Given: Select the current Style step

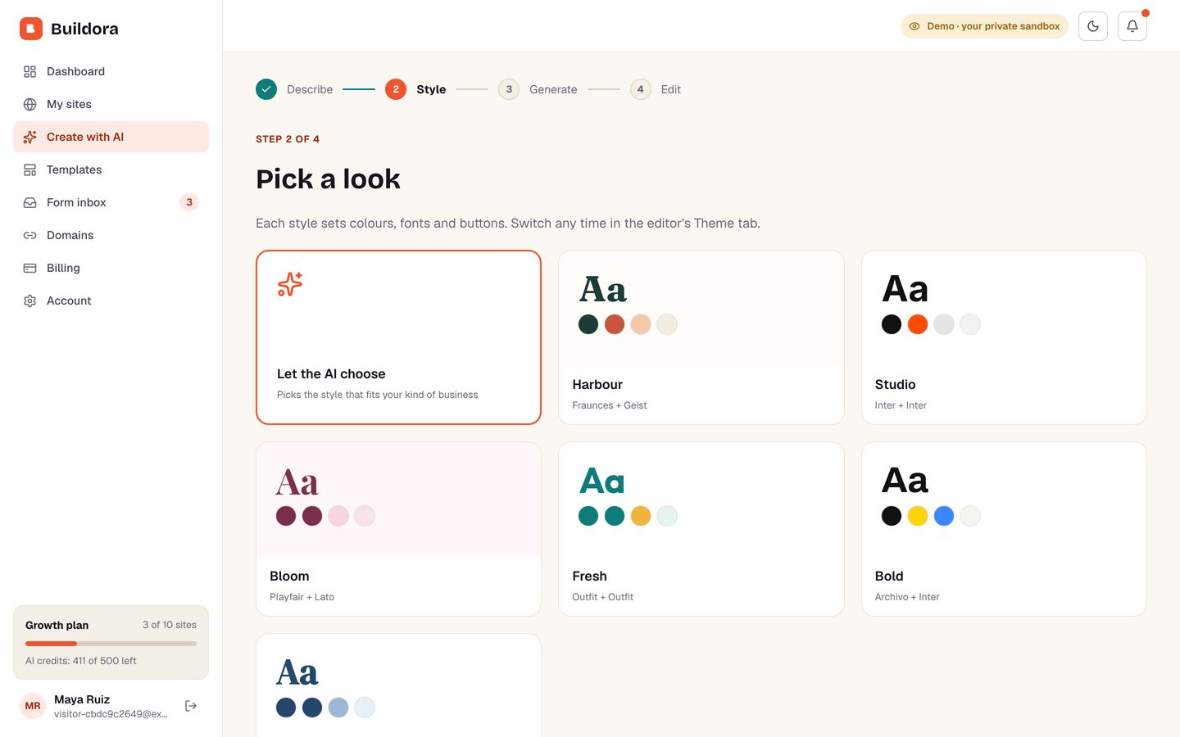Looking at the screenshot, I should coord(415,89).
